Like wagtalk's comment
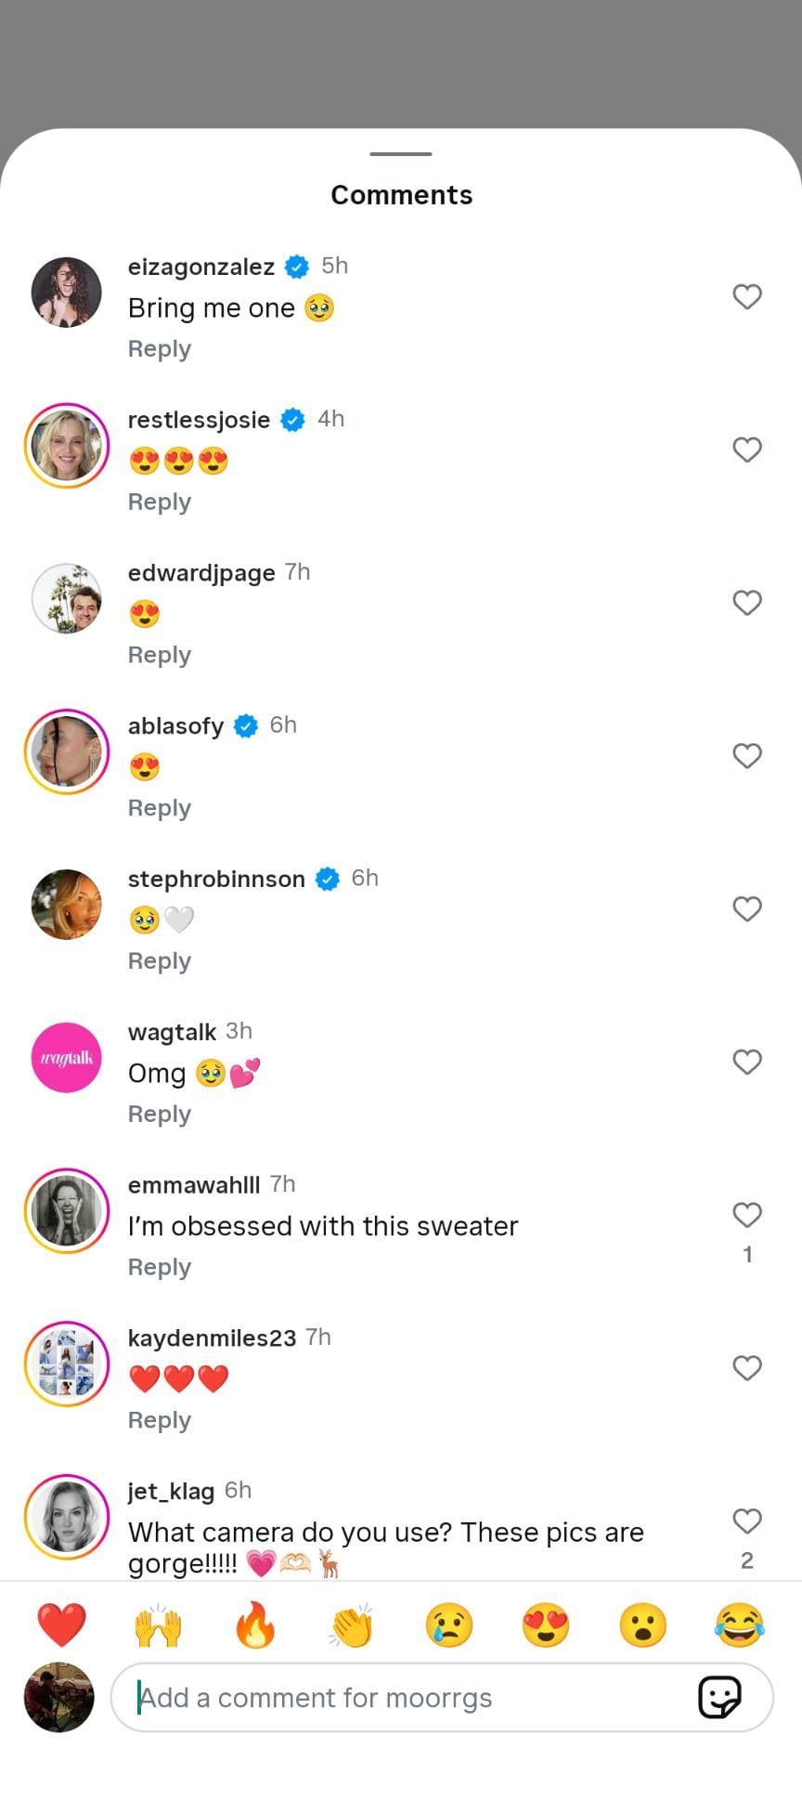The width and height of the screenshot is (802, 1801). (747, 1062)
